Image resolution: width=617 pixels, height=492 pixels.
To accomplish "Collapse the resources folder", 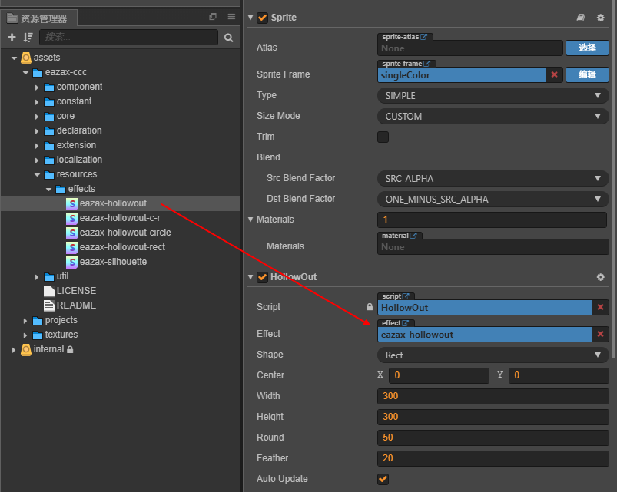I will click(x=37, y=175).
